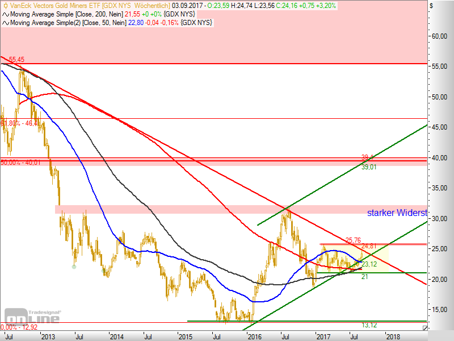Click the 0,00% - 12,92 Fibonacci label
Image resolution: width=454 pixels, height=341 pixels.
coord(19,327)
